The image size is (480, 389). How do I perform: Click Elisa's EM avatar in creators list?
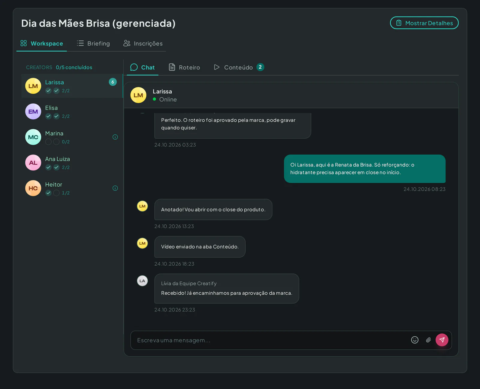tap(33, 112)
